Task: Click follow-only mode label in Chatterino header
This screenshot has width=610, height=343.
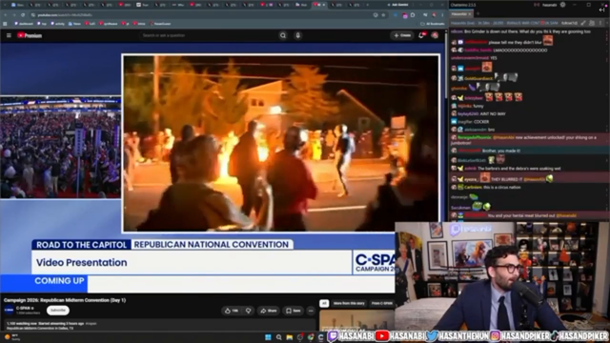Action: pyautogui.click(x=569, y=23)
